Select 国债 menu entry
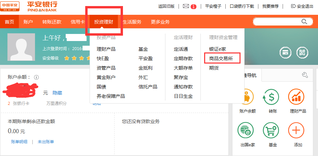This screenshot has height=156, width=318. point(101,87)
